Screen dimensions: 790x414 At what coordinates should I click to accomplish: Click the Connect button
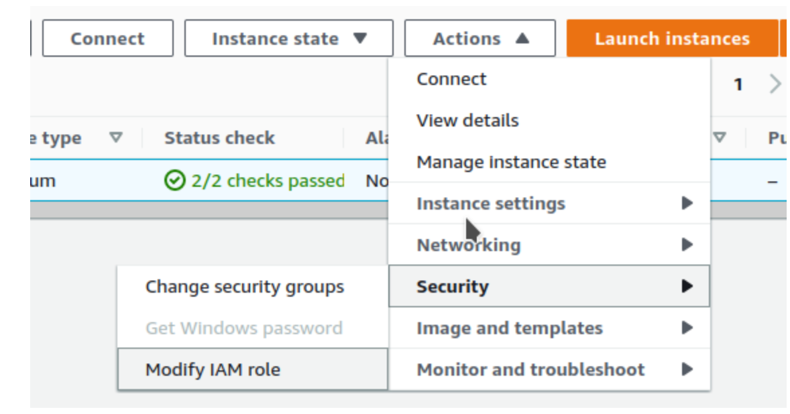[x=107, y=38]
